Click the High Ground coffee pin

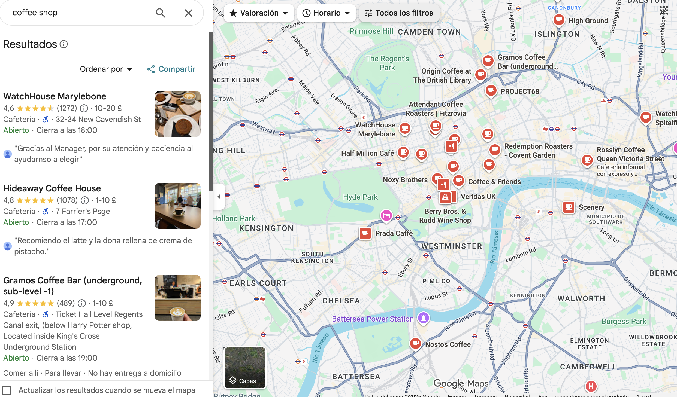(x=559, y=20)
